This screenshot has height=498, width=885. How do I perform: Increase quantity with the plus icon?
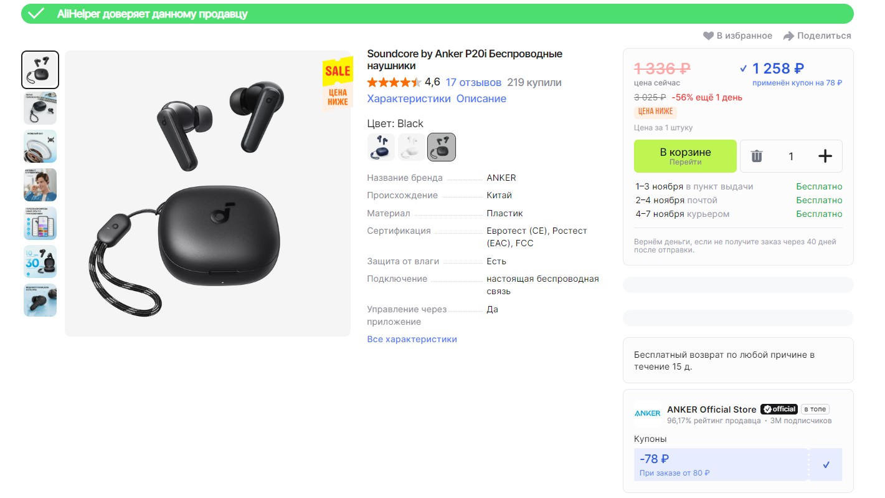point(825,156)
